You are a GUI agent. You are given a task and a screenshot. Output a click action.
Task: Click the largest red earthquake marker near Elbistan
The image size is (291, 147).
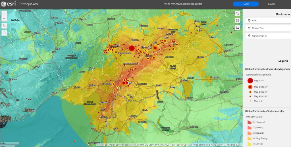(132, 48)
